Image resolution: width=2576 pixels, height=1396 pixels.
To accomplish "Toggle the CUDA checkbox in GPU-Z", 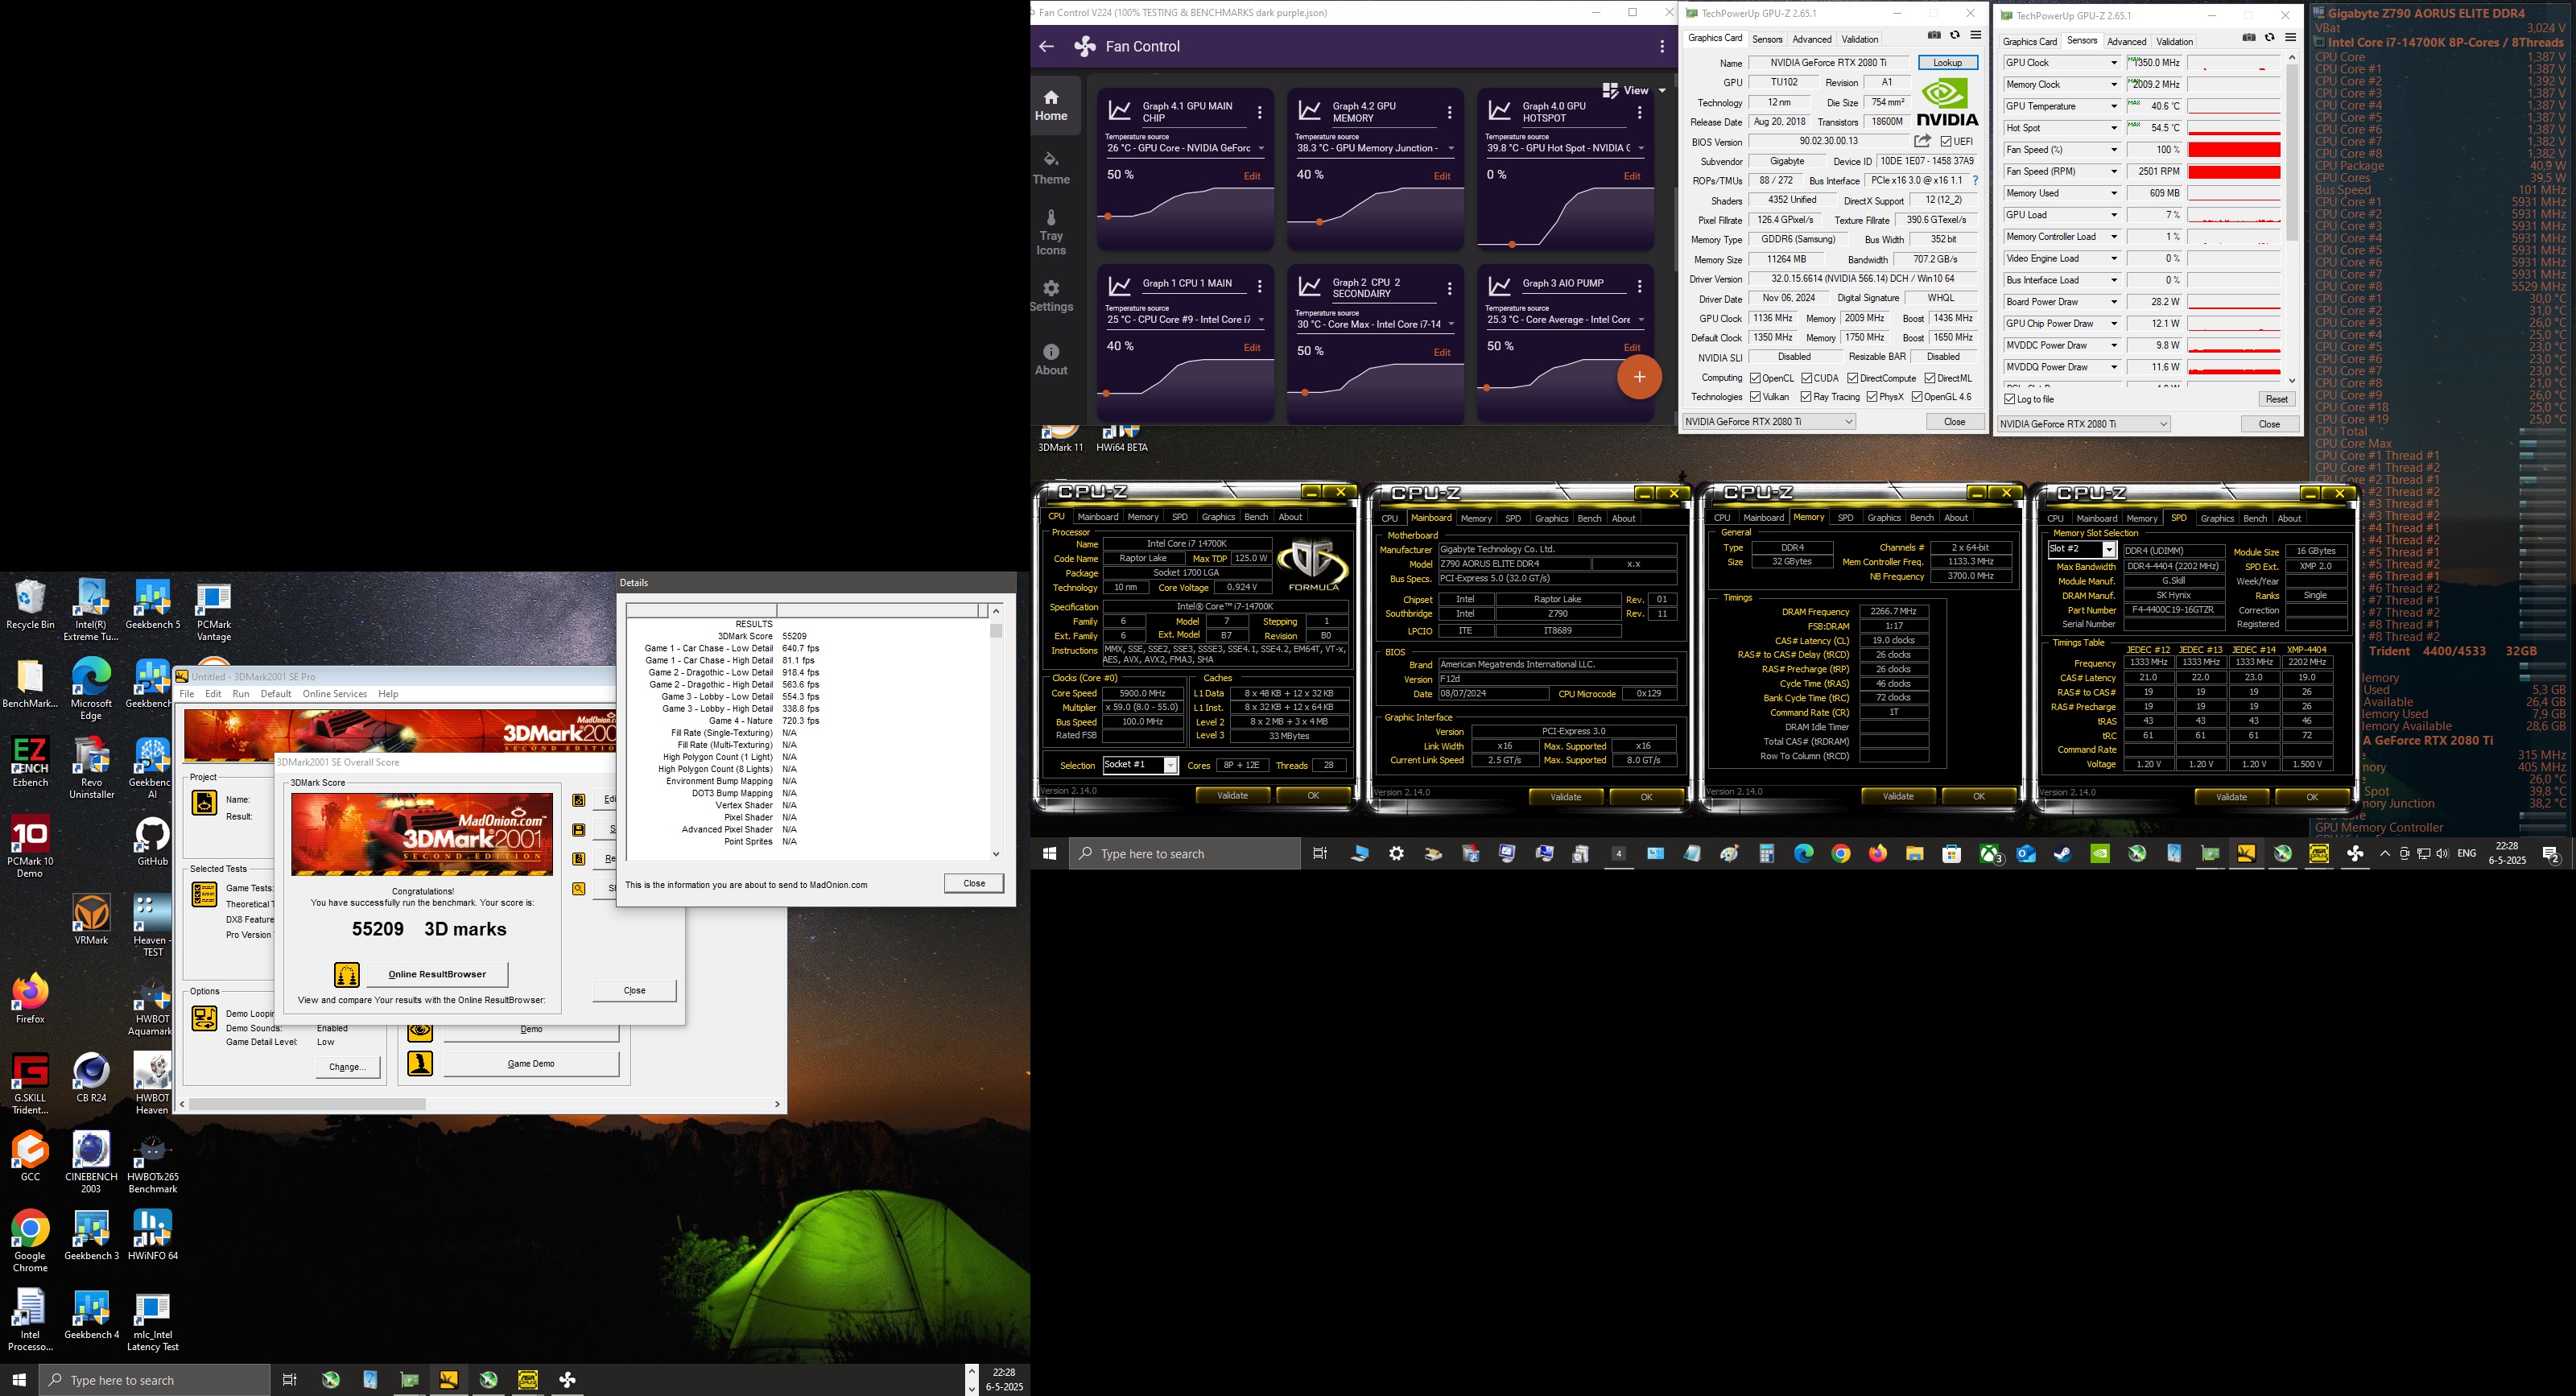I will tap(1807, 378).
